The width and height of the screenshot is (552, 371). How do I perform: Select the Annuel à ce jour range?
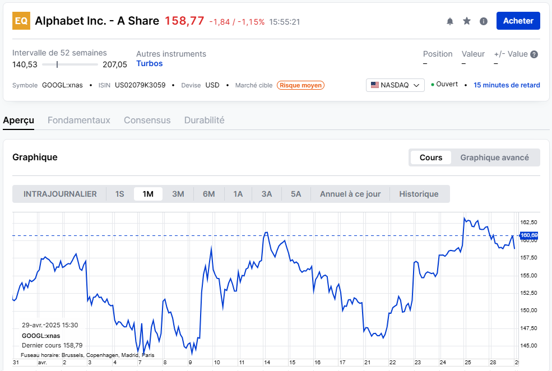pyautogui.click(x=350, y=194)
